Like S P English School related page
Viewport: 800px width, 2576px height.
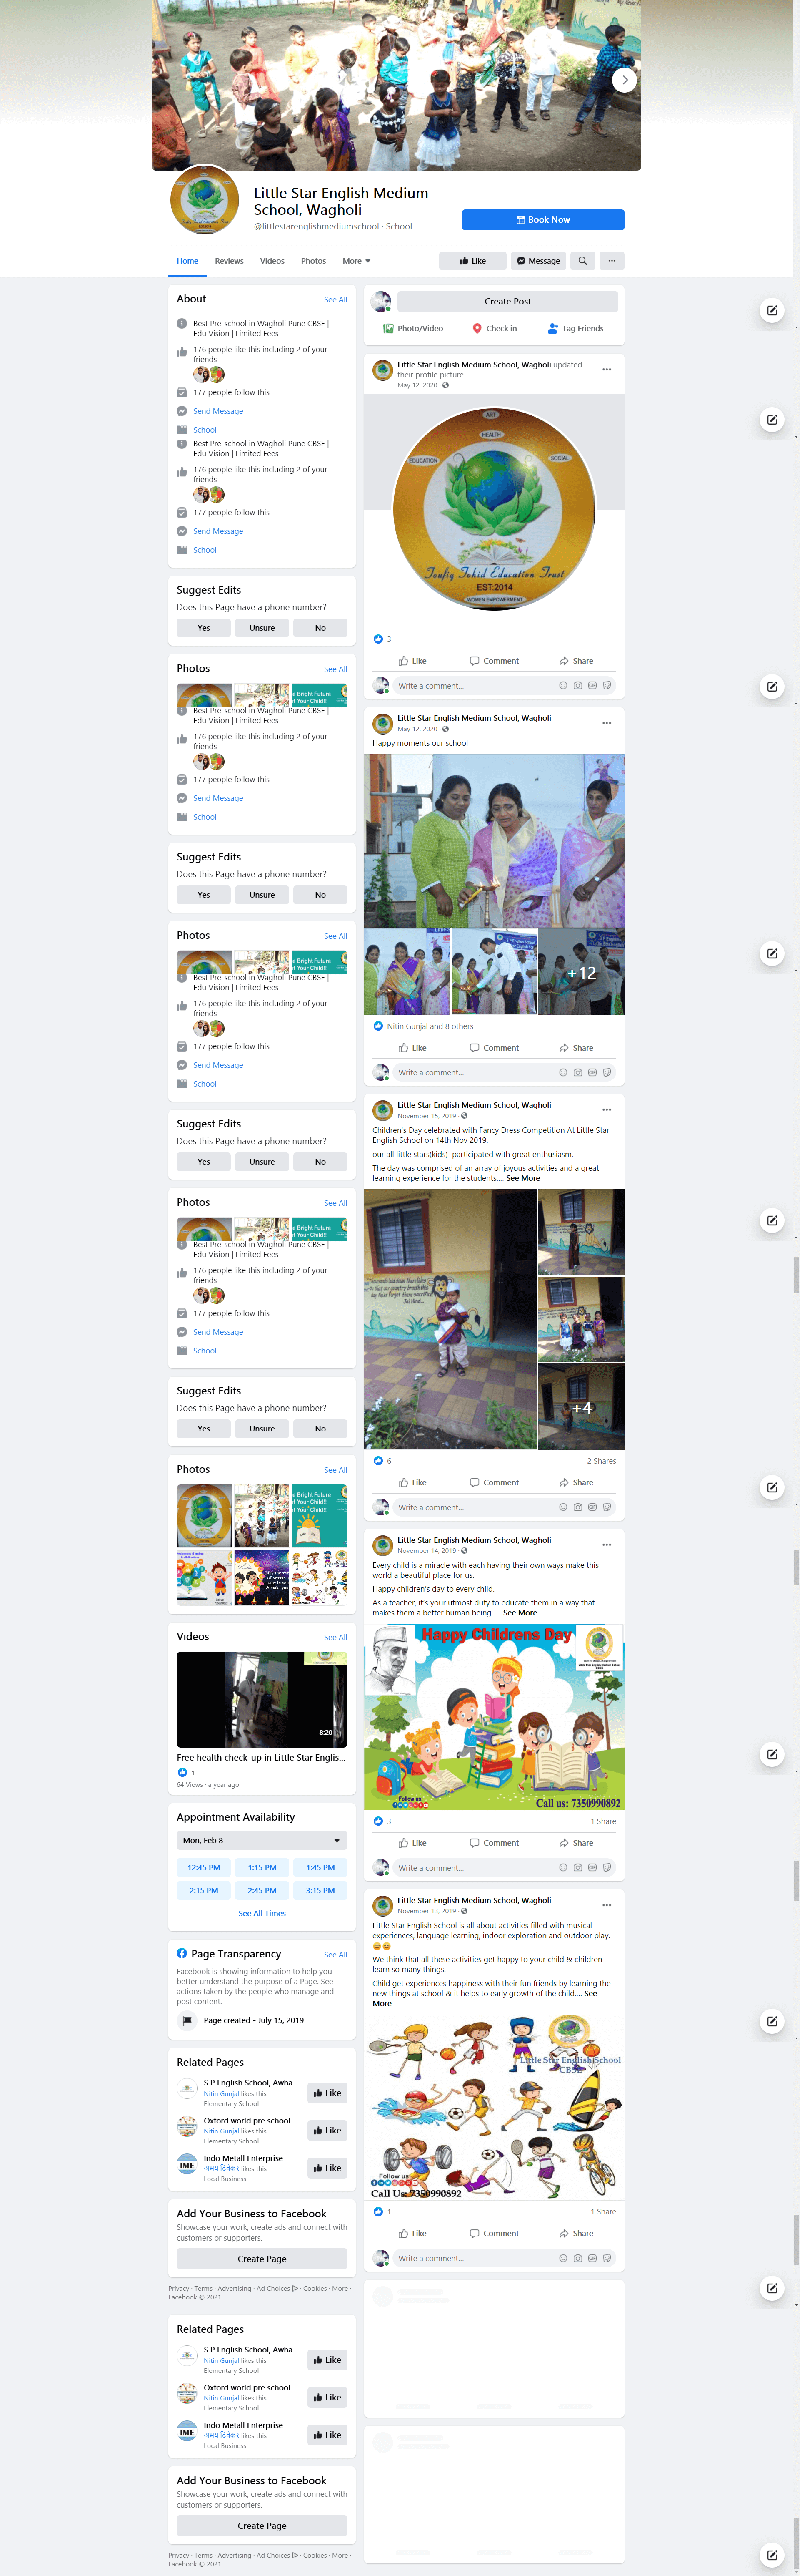coord(327,2093)
